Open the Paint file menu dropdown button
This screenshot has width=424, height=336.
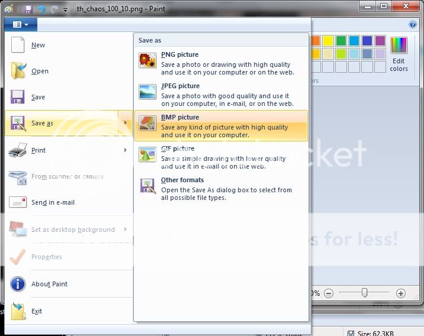21,24
